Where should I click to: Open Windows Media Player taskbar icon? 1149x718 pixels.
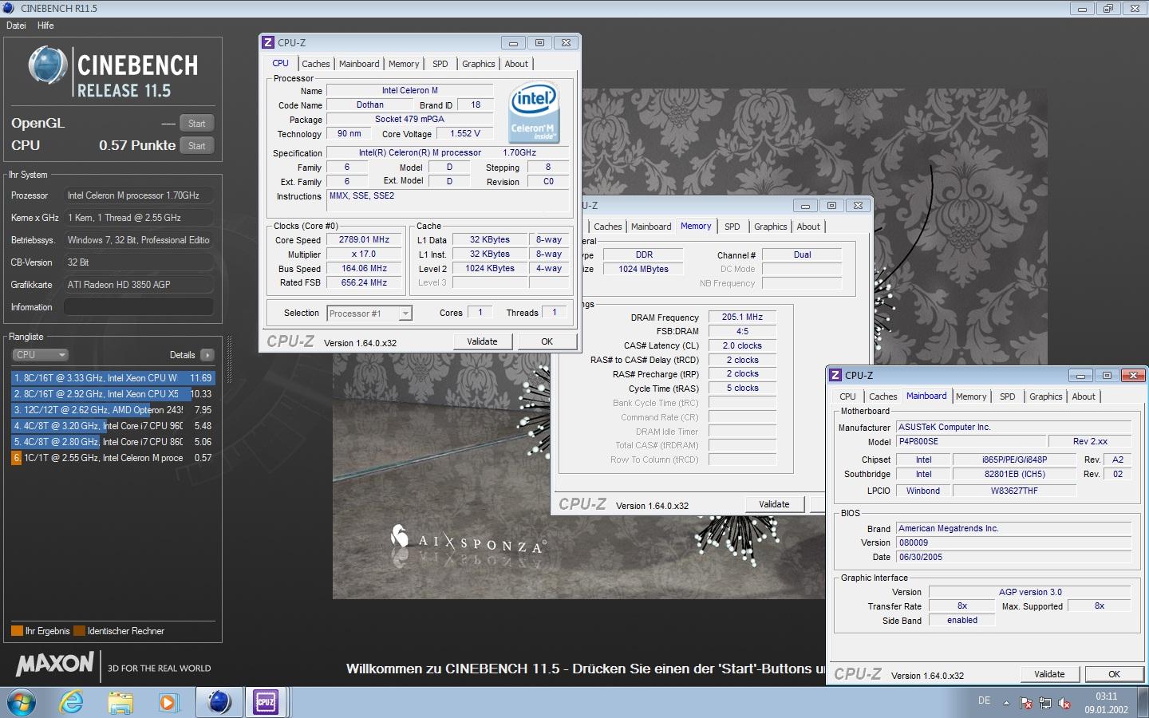pos(168,702)
